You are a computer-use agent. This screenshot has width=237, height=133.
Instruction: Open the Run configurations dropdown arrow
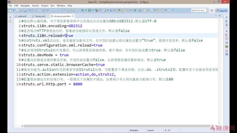pos(93,11)
